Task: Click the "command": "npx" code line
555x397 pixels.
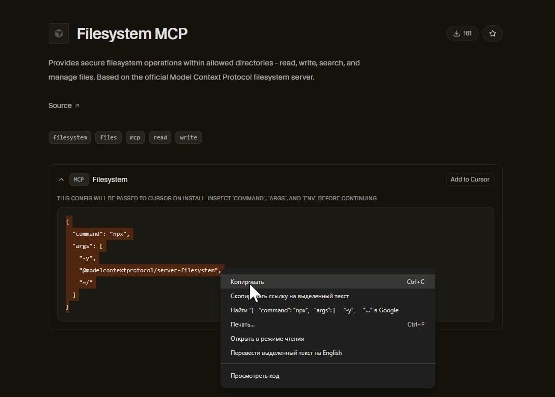Action: [x=101, y=234]
